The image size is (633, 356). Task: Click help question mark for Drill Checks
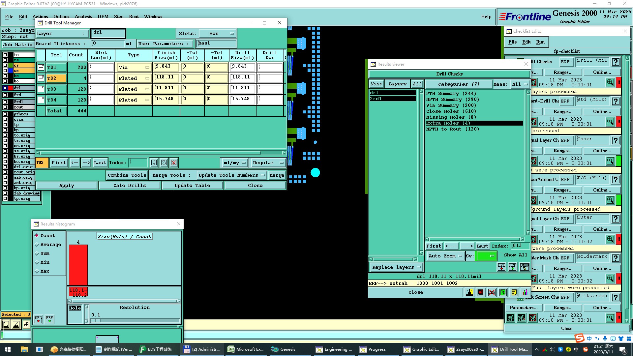(616, 62)
